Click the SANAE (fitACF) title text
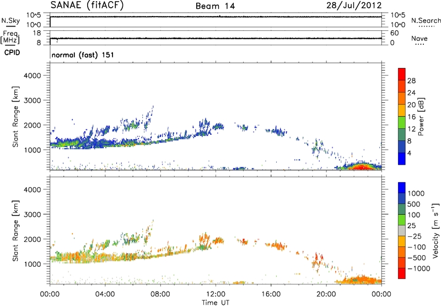Viewport: 441px width, 306px height. 87,5
